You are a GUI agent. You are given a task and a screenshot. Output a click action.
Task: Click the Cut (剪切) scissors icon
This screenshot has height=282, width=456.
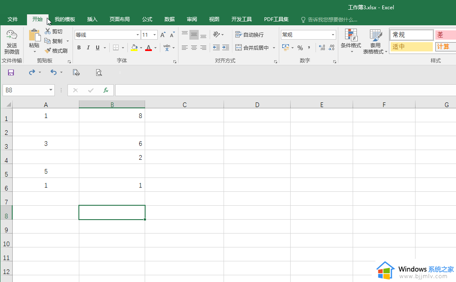[48, 32]
